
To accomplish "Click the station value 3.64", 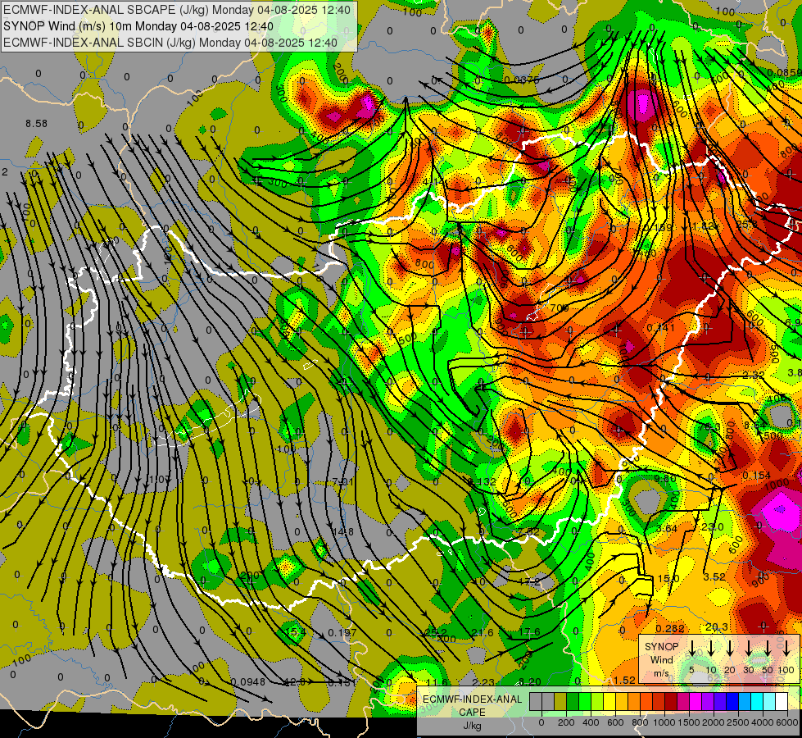I will (667, 529).
